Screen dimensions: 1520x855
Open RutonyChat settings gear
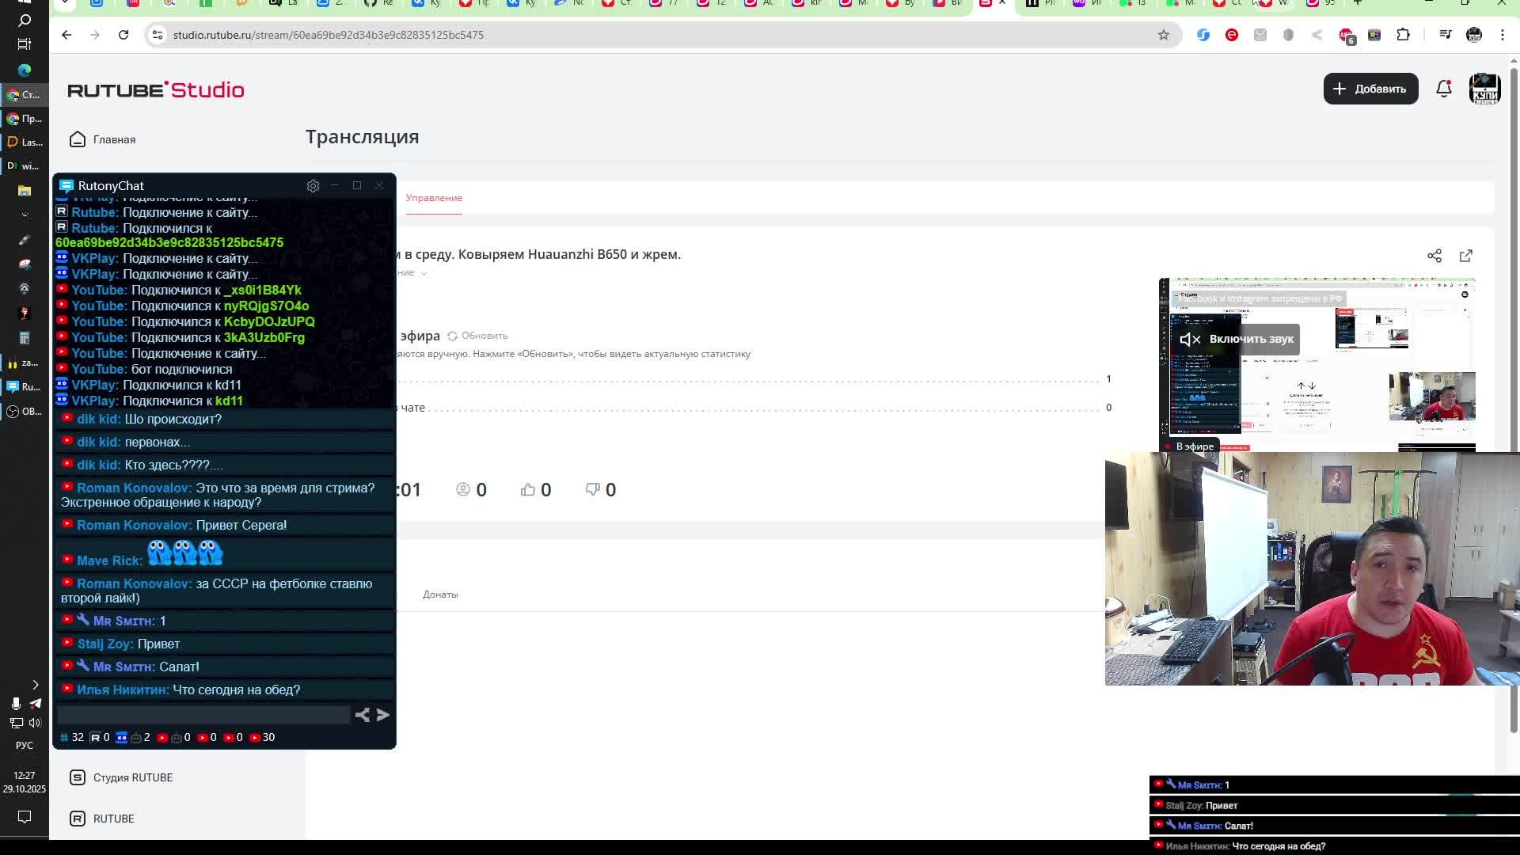pos(313,186)
